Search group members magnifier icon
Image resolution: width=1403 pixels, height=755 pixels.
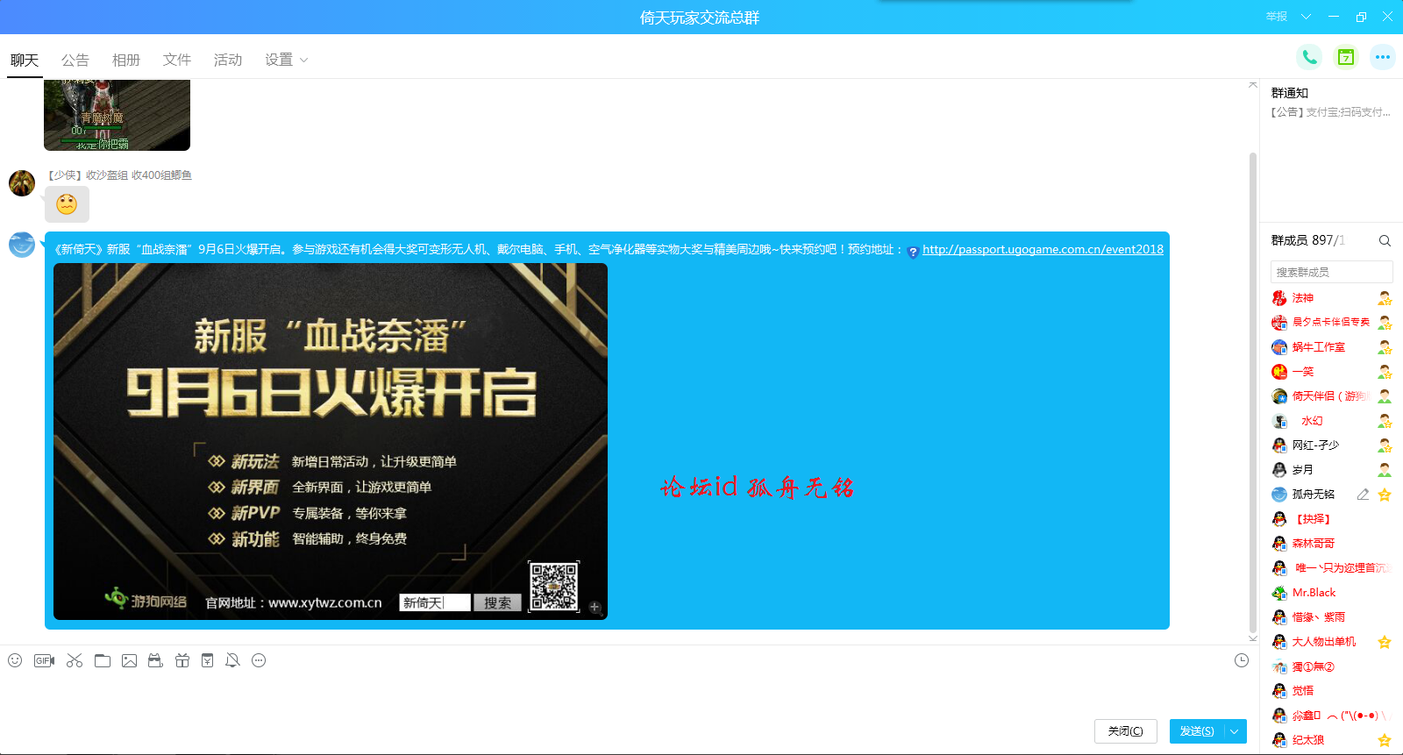(1385, 240)
